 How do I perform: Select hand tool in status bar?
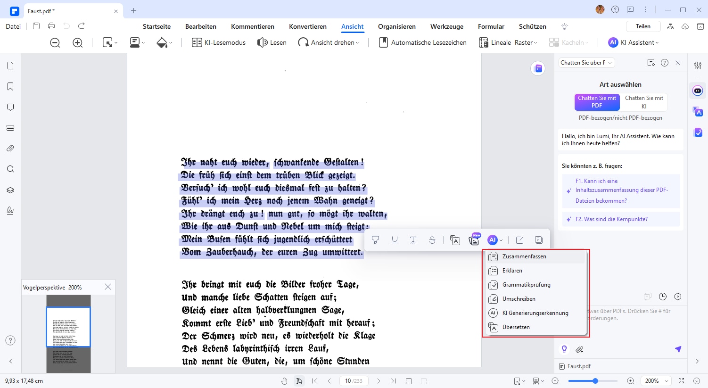coord(284,381)
